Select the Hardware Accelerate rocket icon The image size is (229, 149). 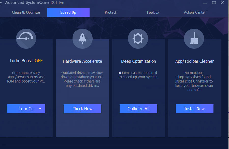point(82,39)
